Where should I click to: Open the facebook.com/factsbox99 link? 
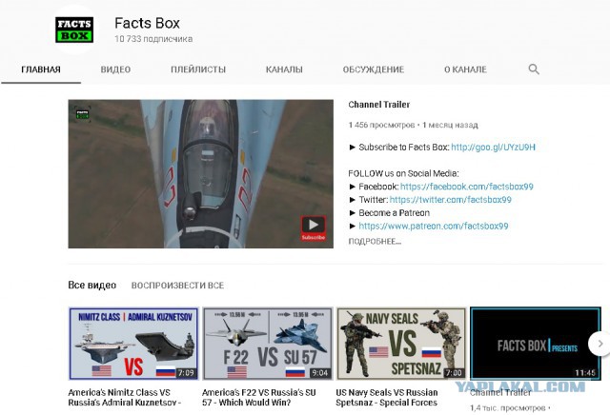pos(466,187)
